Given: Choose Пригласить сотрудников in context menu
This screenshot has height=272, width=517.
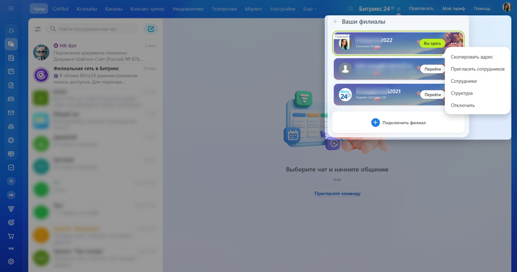Looking at the screenshot, I should click(x=477, y=69).
